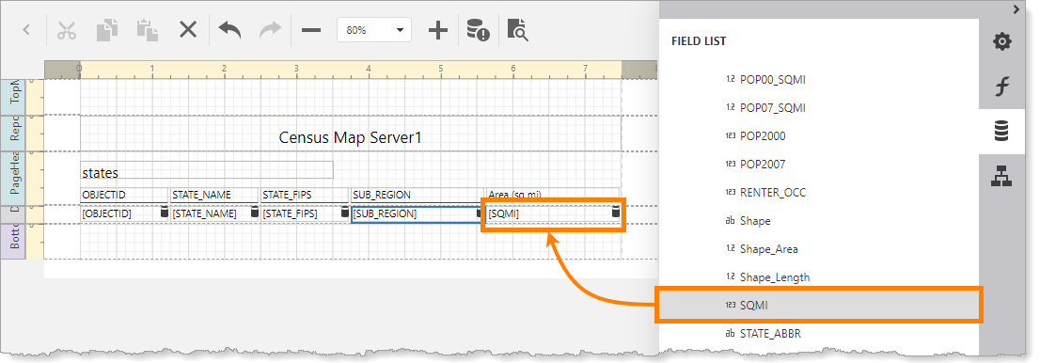Open the Properties gear tab

click(1001, 42)
